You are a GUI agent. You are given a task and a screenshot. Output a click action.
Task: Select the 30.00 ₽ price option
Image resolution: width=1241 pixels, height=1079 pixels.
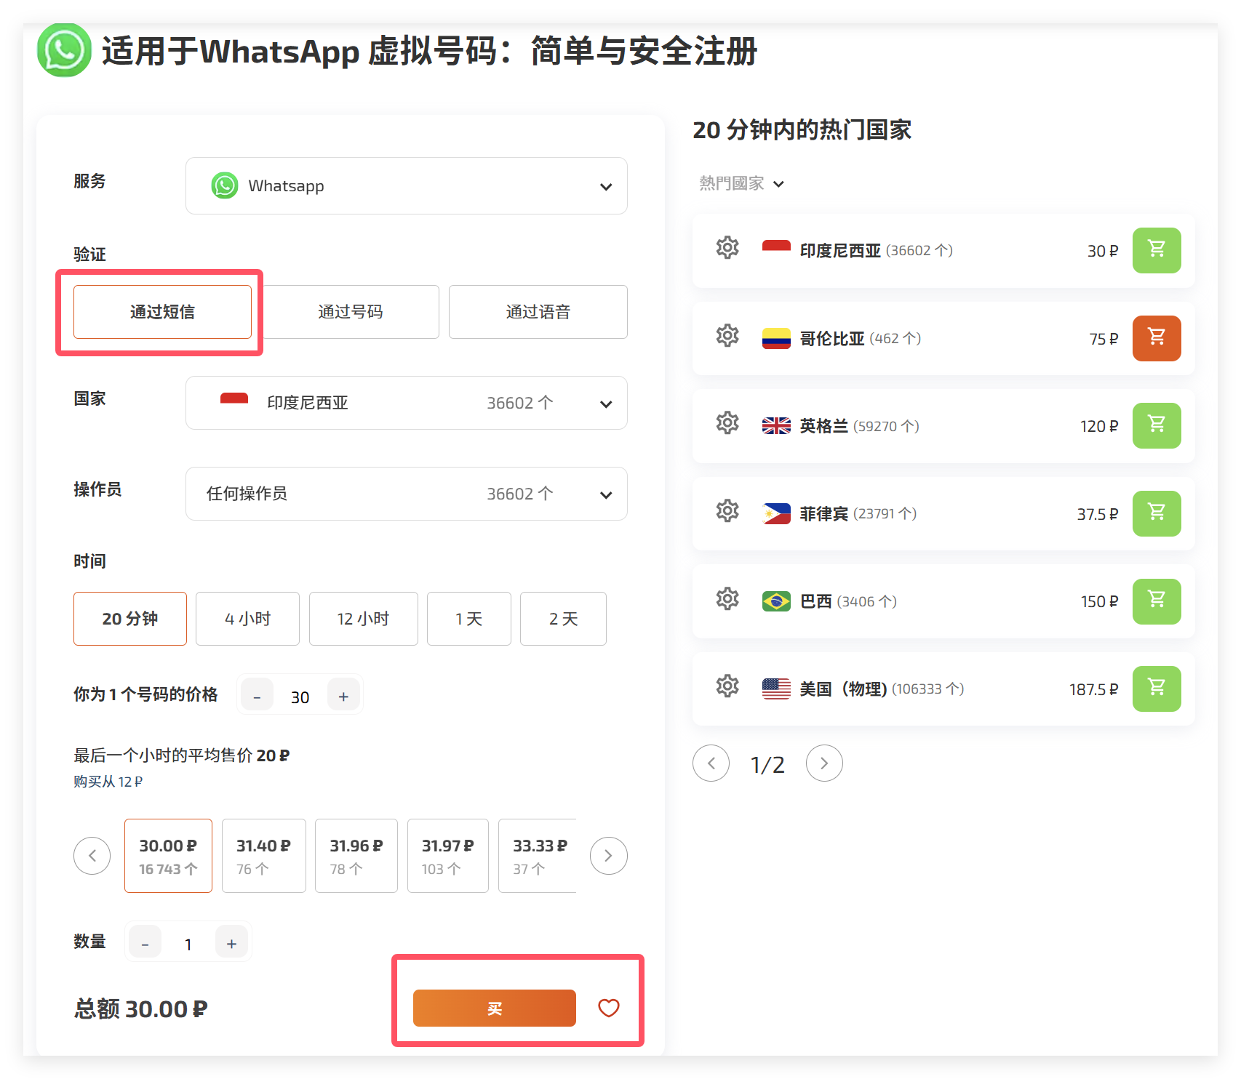click(168, 856)
